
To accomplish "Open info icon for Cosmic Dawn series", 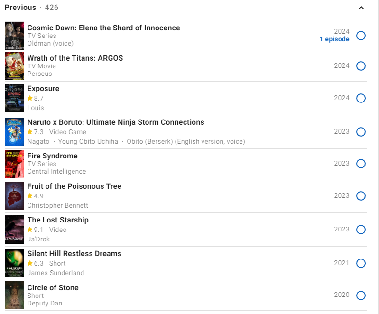I will (x=361, y=36).
